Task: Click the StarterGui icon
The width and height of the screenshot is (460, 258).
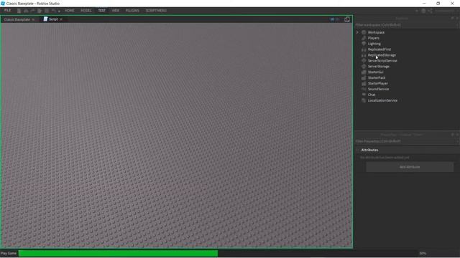Action: tap(364, 72)
